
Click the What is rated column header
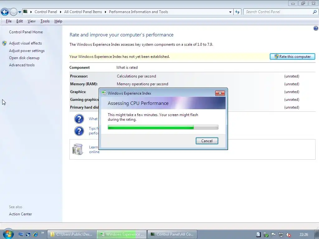(127, 68)
